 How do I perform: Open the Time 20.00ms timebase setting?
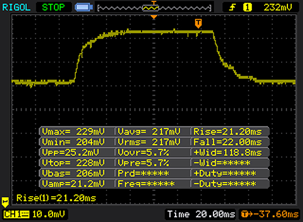point(201,215)
